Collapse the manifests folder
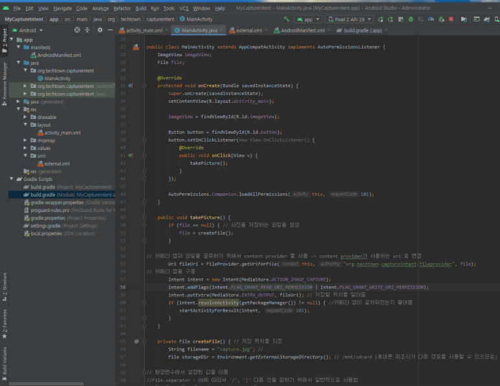Screen dimensions: 500x386 click(19, 47)
